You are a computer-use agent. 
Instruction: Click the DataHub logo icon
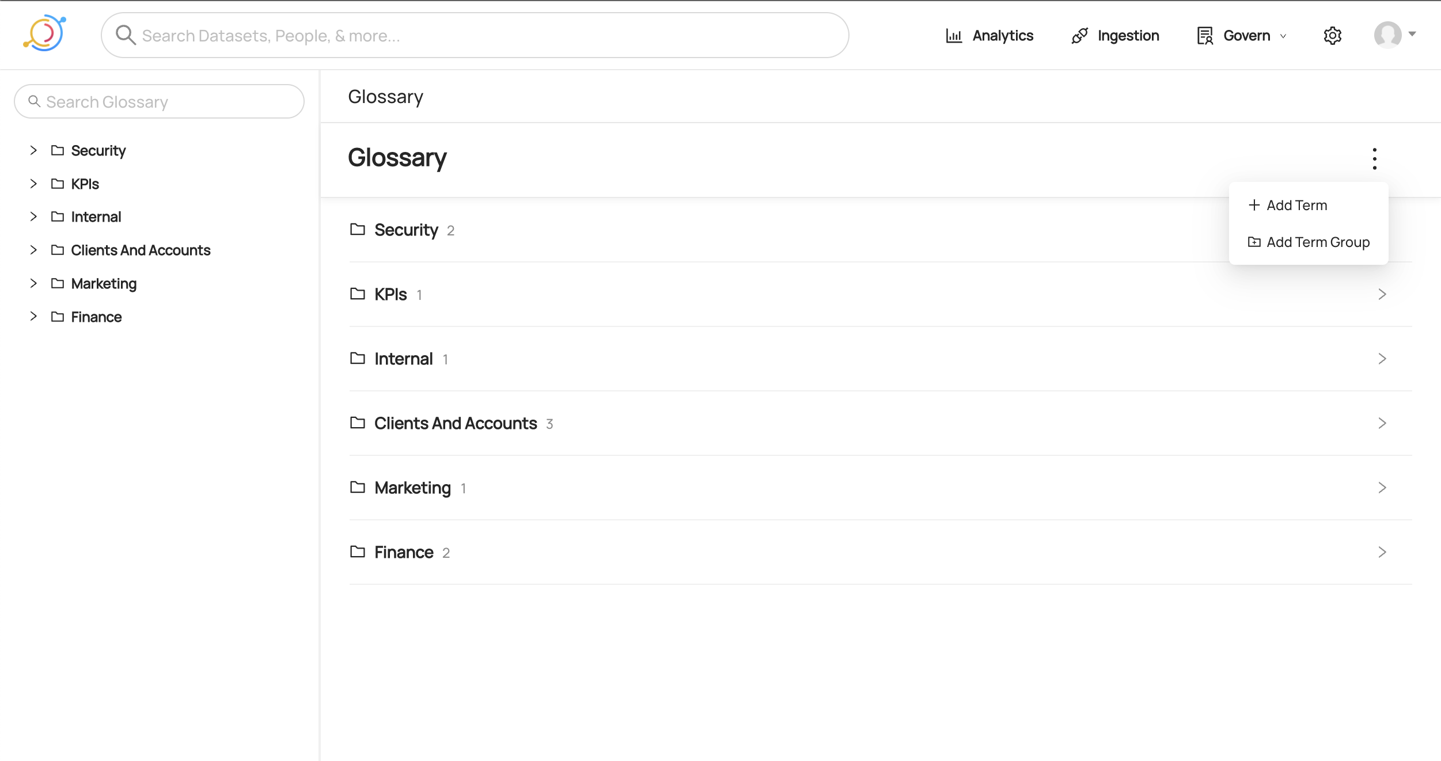(x=44, y=33)
